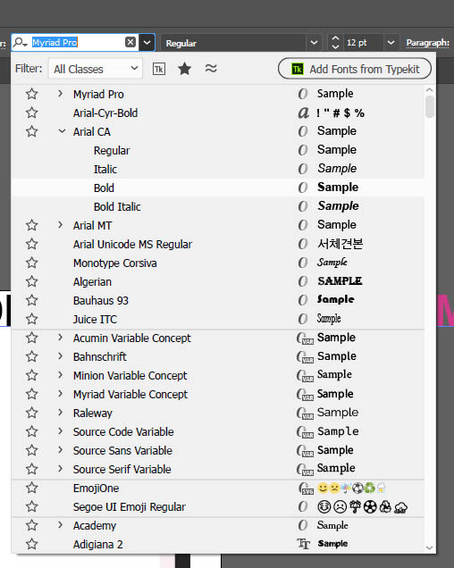The image size is (454, 568).
Task: Decrease the font size with down stepper
Action: click(x=336, y=46)
